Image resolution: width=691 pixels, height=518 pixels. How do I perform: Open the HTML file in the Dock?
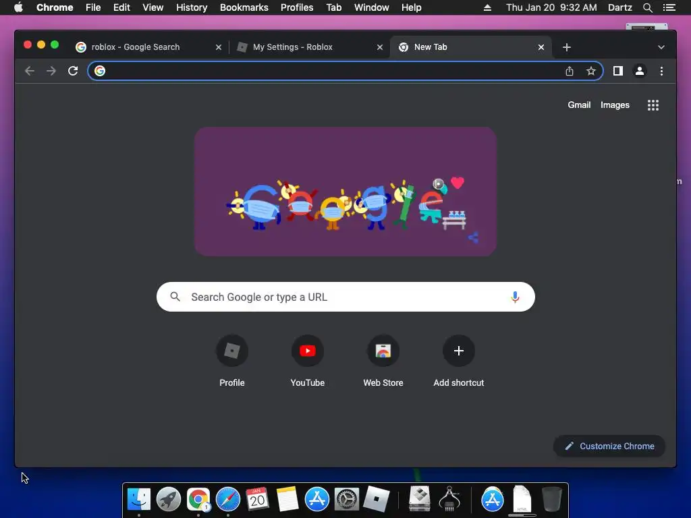(522, 500)
